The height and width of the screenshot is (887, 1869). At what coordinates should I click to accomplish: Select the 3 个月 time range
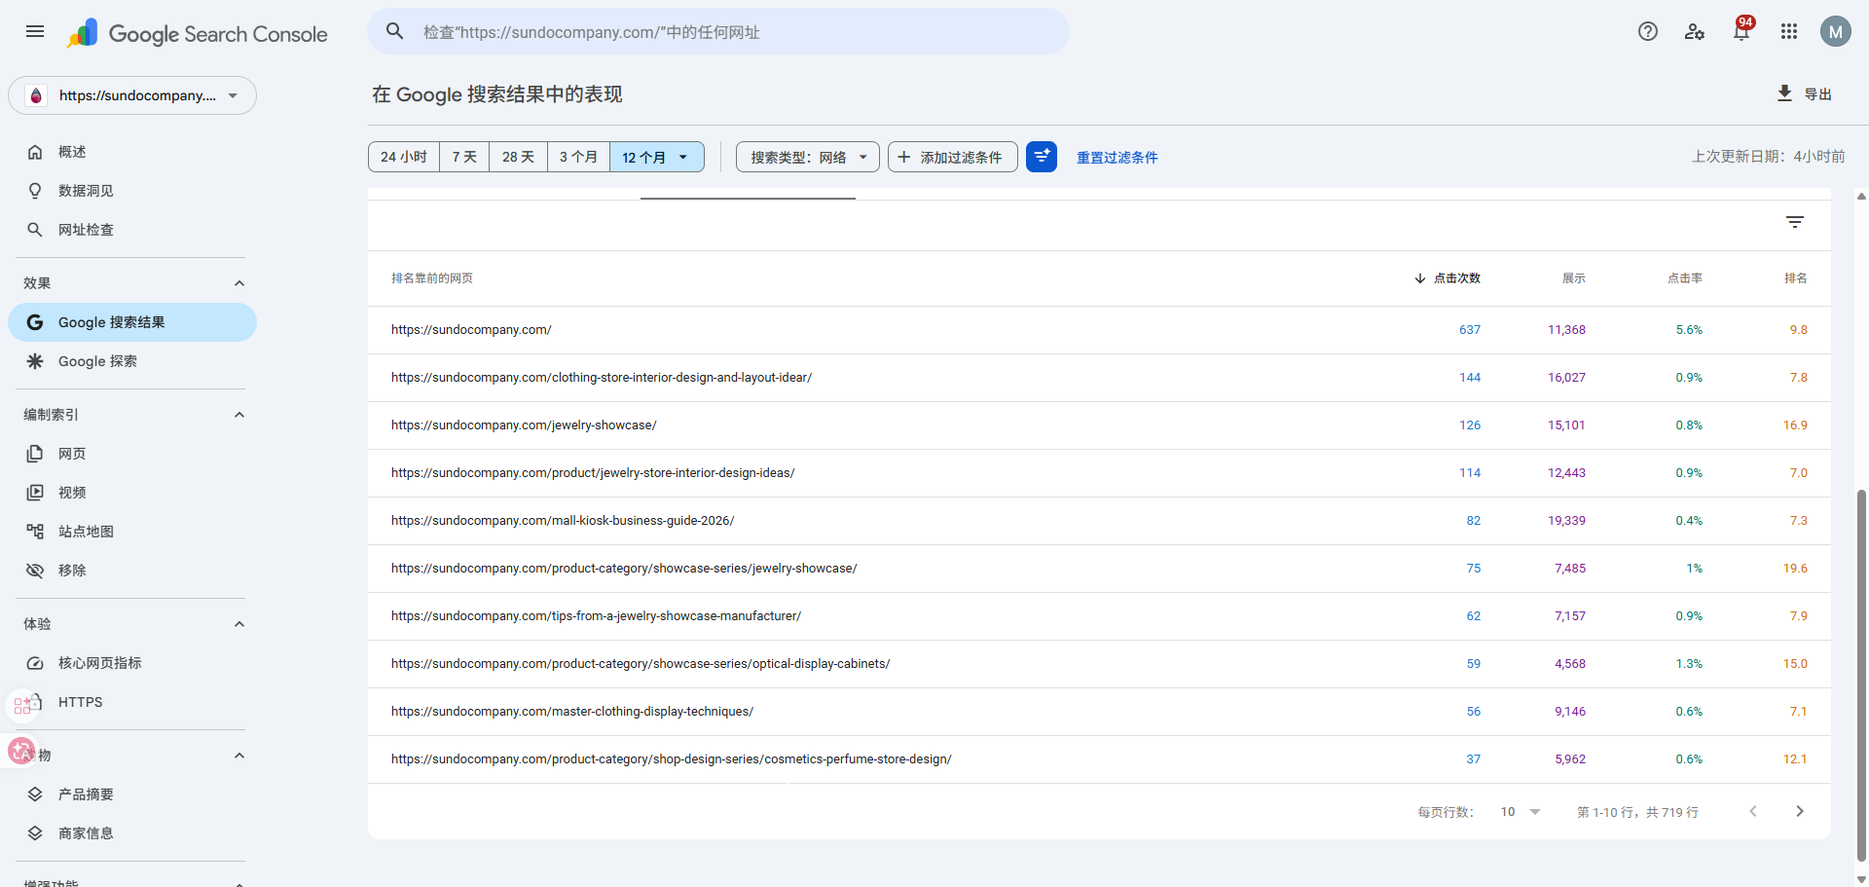578,157
